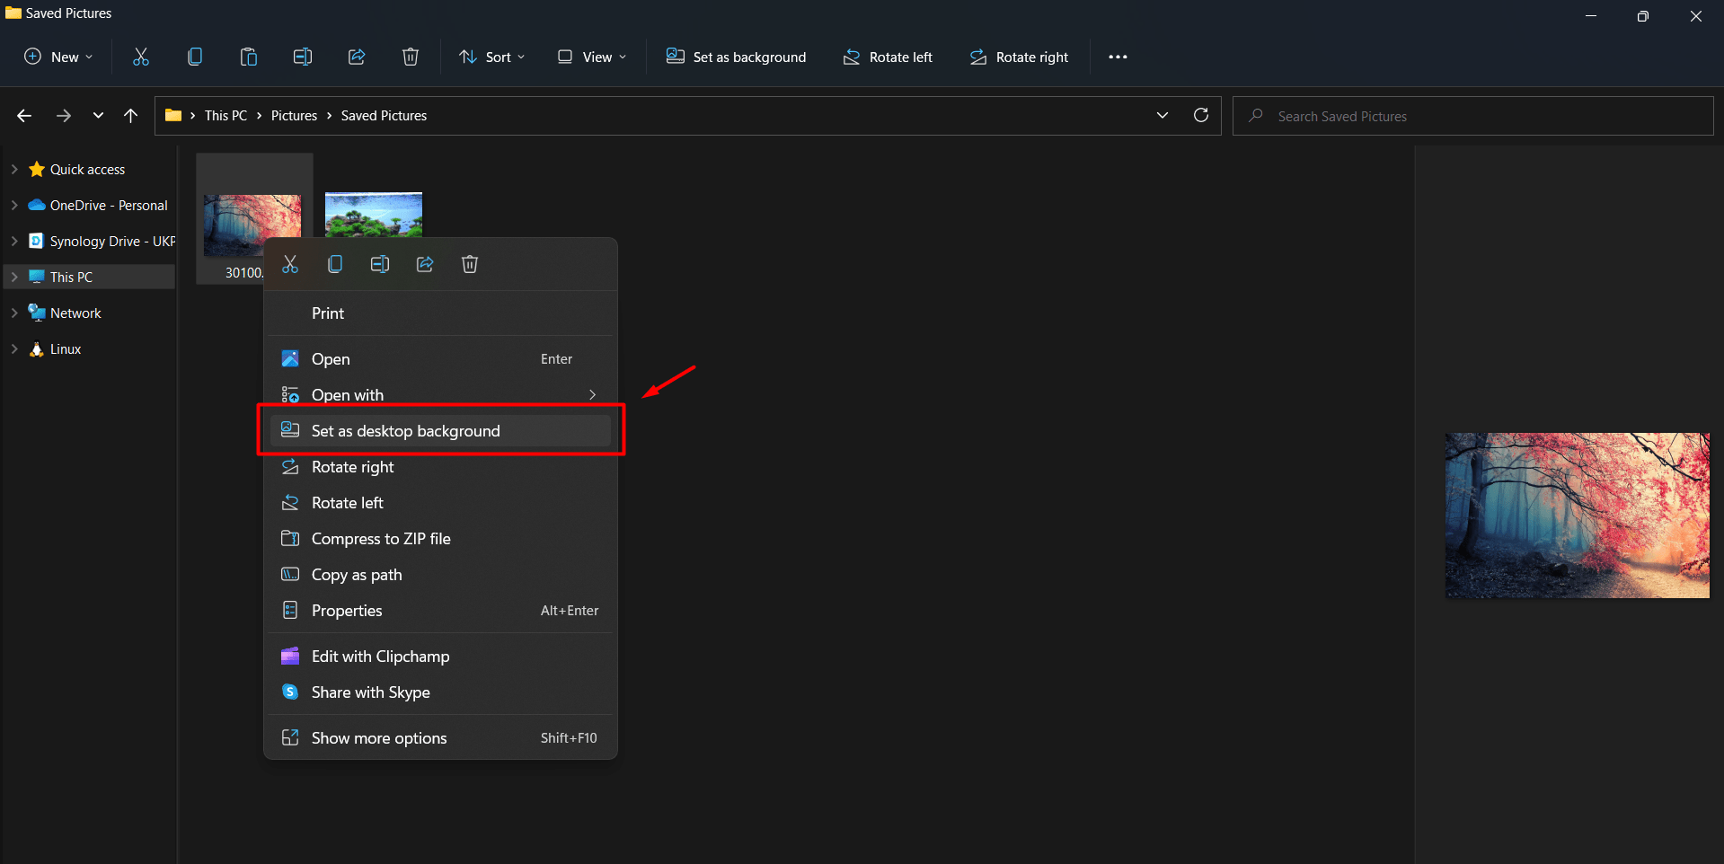Viewport: 1724px width, 864px height.
Task: Expand the Network tree node
Action: point(14,313)
